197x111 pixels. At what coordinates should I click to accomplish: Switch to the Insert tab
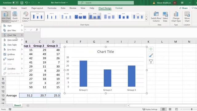pyautogui.click(x=24, y=8)
